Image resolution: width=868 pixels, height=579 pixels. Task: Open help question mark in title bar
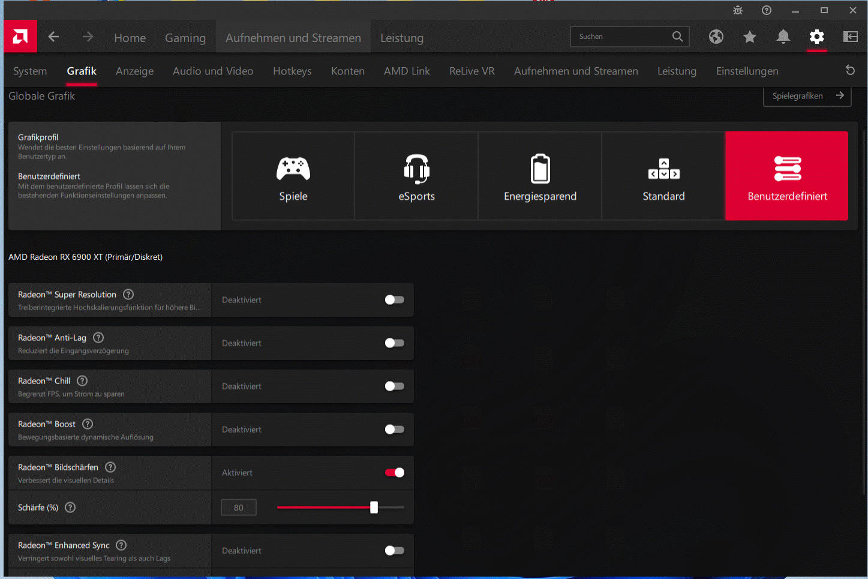(767, 10)
